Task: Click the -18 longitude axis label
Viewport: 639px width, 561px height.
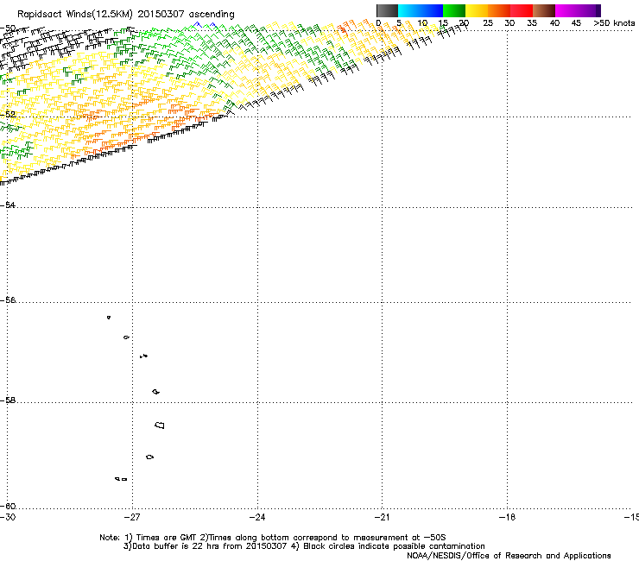Action: pos(507,517)
